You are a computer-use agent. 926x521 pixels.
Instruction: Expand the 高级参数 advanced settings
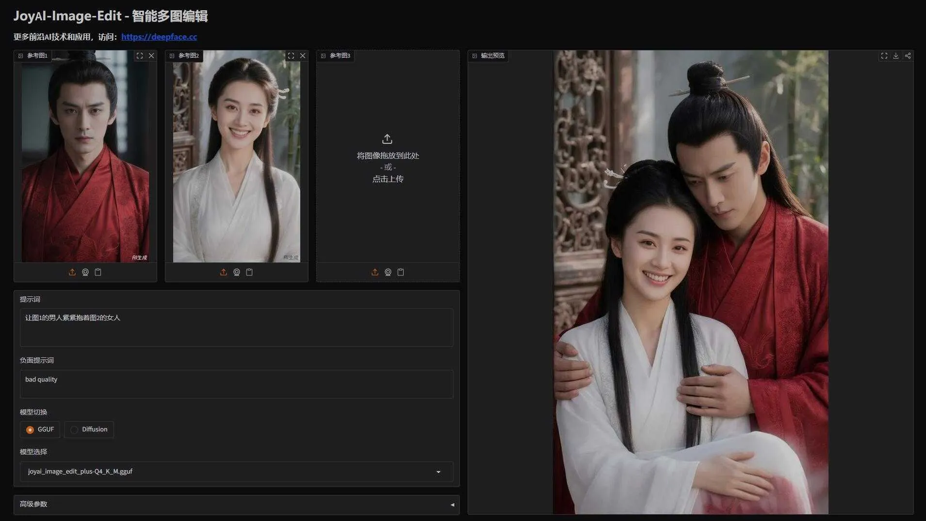point(237,505)
